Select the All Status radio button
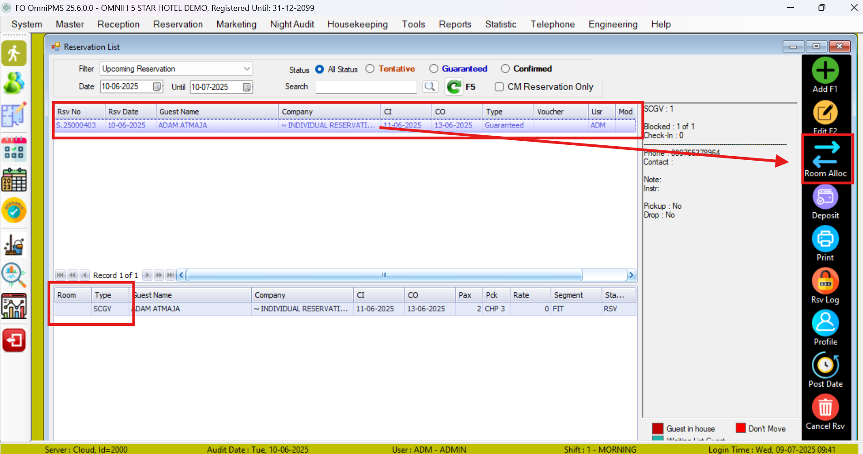The height and width of the screenshot is (454, 863). pyautogui.click(x=320, y=69)
